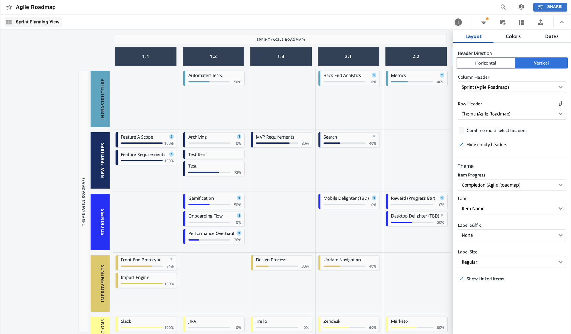Click the blue SHARE button

[x=550, y=7]
